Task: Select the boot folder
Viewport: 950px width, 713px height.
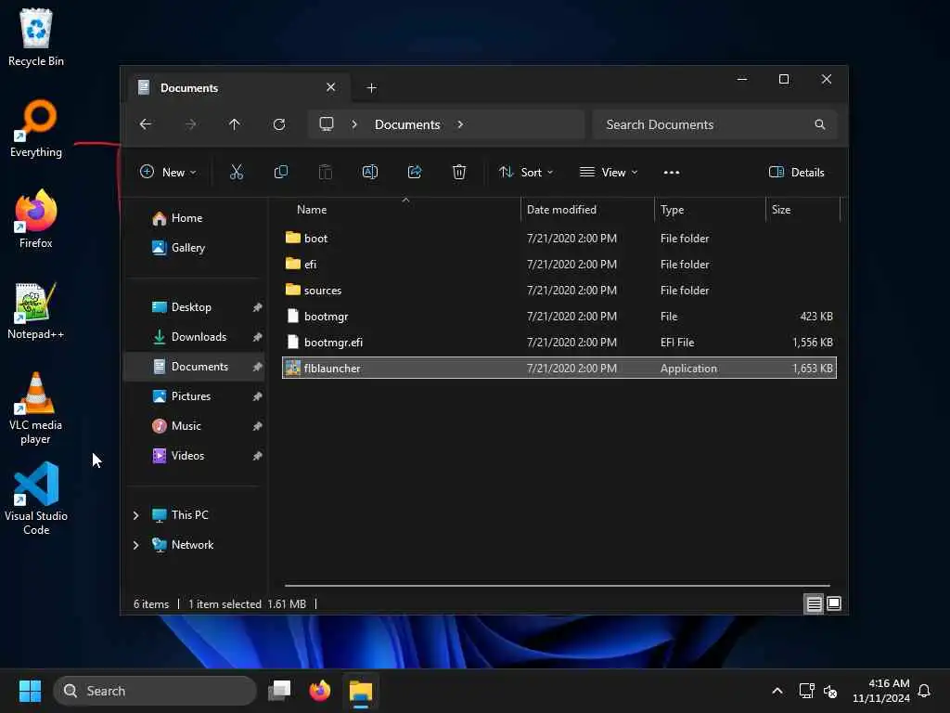Action: tap(559, 239)
